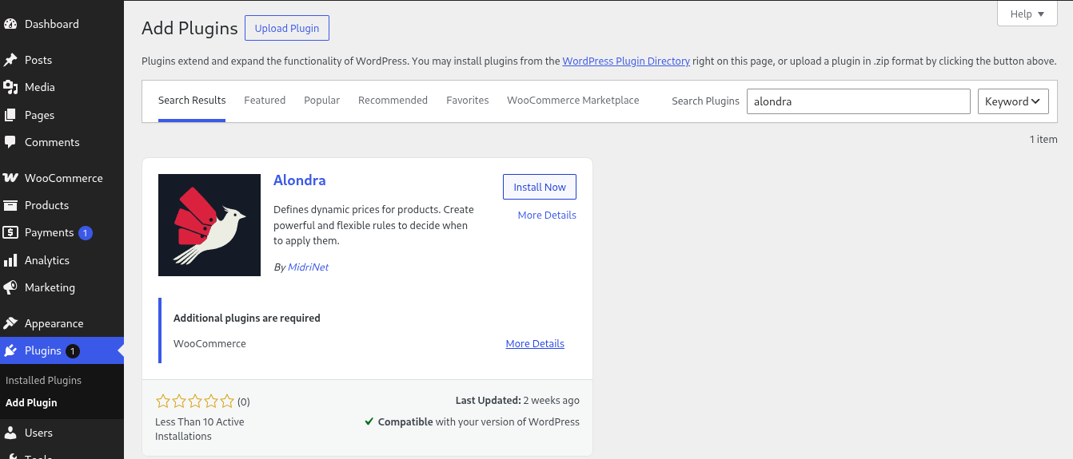Click the Payments dollar icon
Viewport: 1073px width, 459px height.
tap(10, 232)
